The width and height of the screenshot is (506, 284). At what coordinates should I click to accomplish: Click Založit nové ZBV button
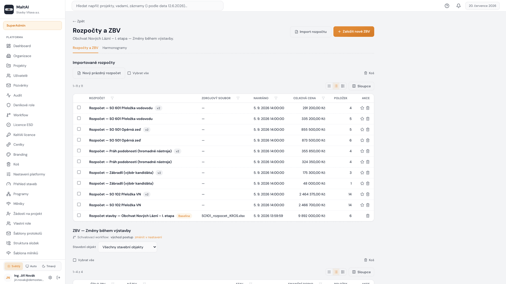point(354,32)
